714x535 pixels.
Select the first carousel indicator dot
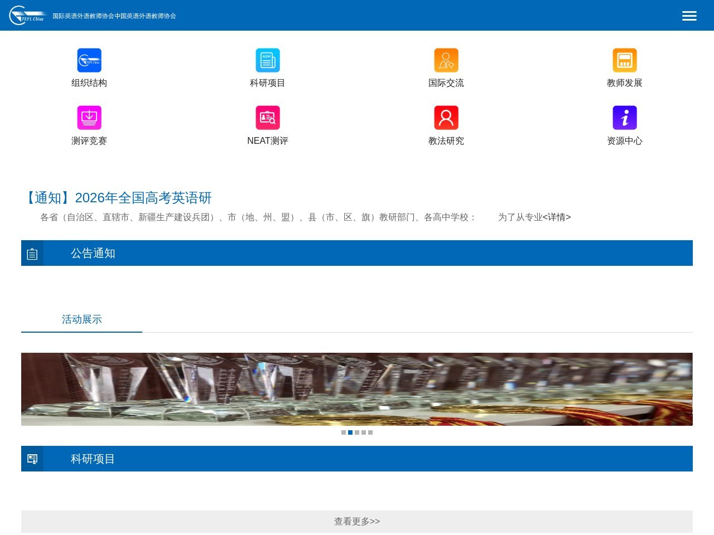tap(344, 432)
